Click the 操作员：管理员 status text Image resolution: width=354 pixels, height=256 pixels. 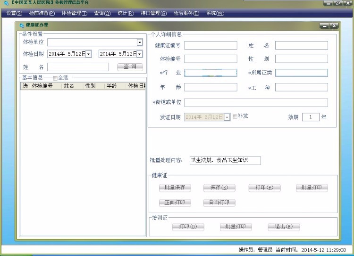coord(255,250)
